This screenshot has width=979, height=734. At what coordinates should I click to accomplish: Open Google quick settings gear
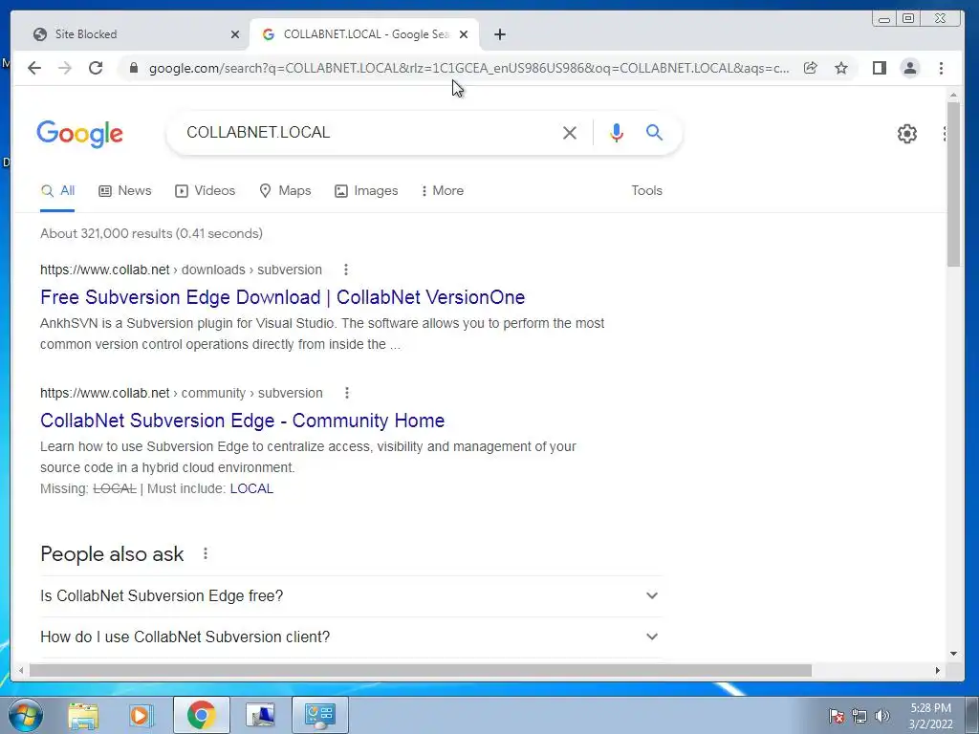pos(906,134)
